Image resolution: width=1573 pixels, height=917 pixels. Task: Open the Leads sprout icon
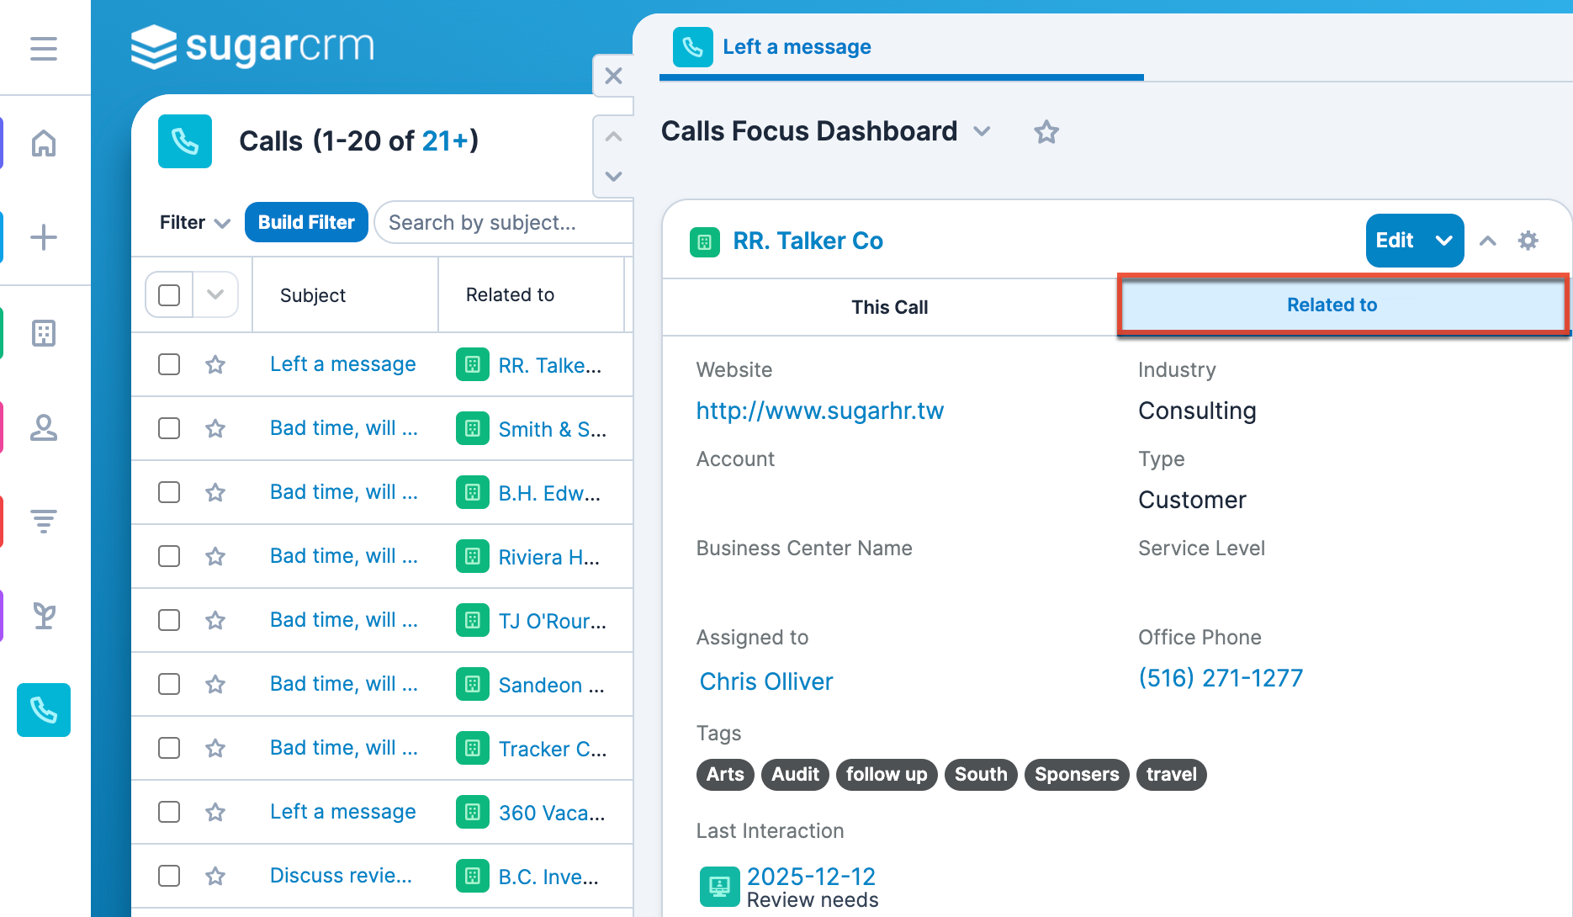click(44, 616)
